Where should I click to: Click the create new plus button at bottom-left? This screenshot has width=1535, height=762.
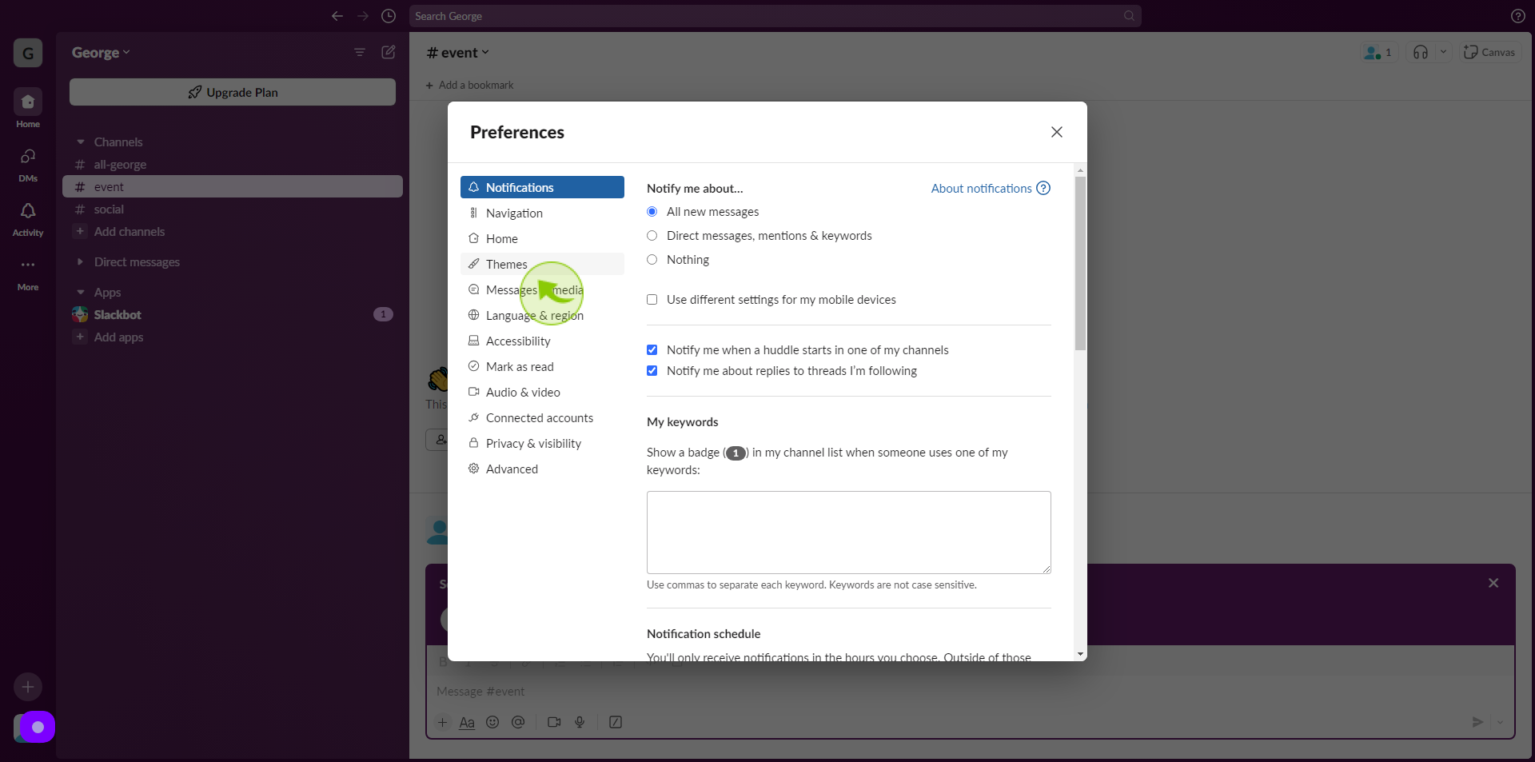28,687
